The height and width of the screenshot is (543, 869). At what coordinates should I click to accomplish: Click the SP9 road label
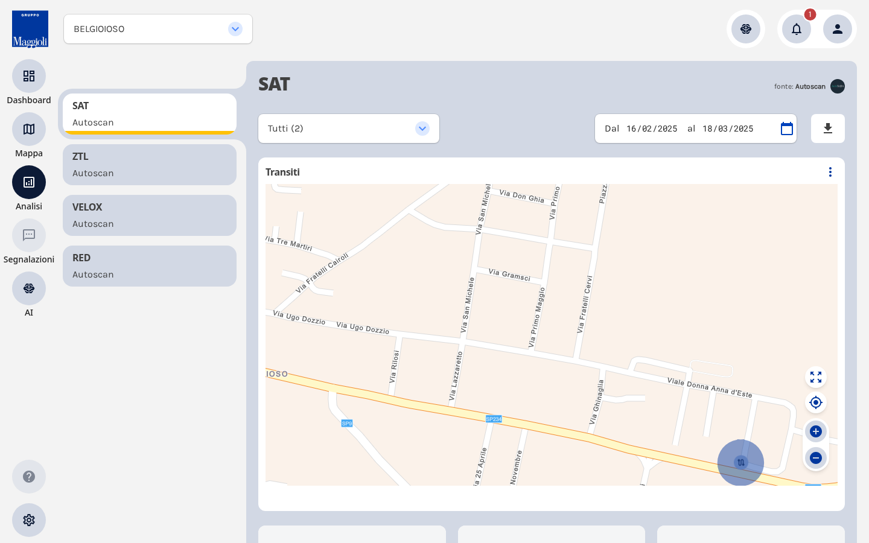347,424
